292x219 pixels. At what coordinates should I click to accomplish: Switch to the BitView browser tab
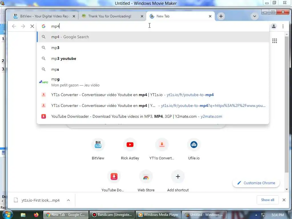tap(45, 16)
